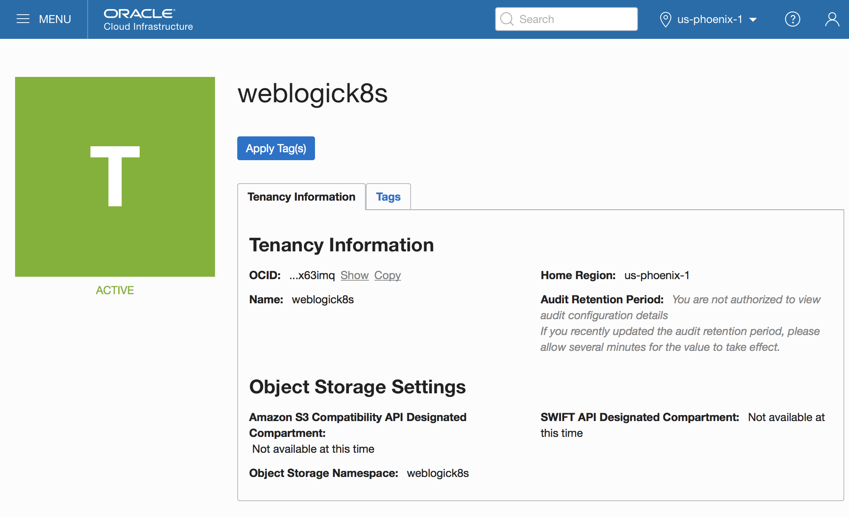
Task: Click the ACTIVE status label
Action: tap(115, 290)
